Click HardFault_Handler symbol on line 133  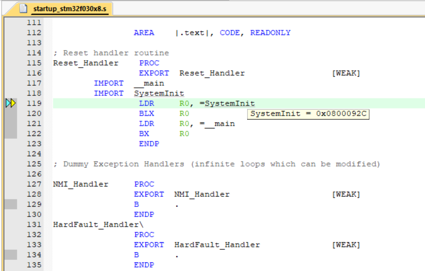[x=217, y=245]
